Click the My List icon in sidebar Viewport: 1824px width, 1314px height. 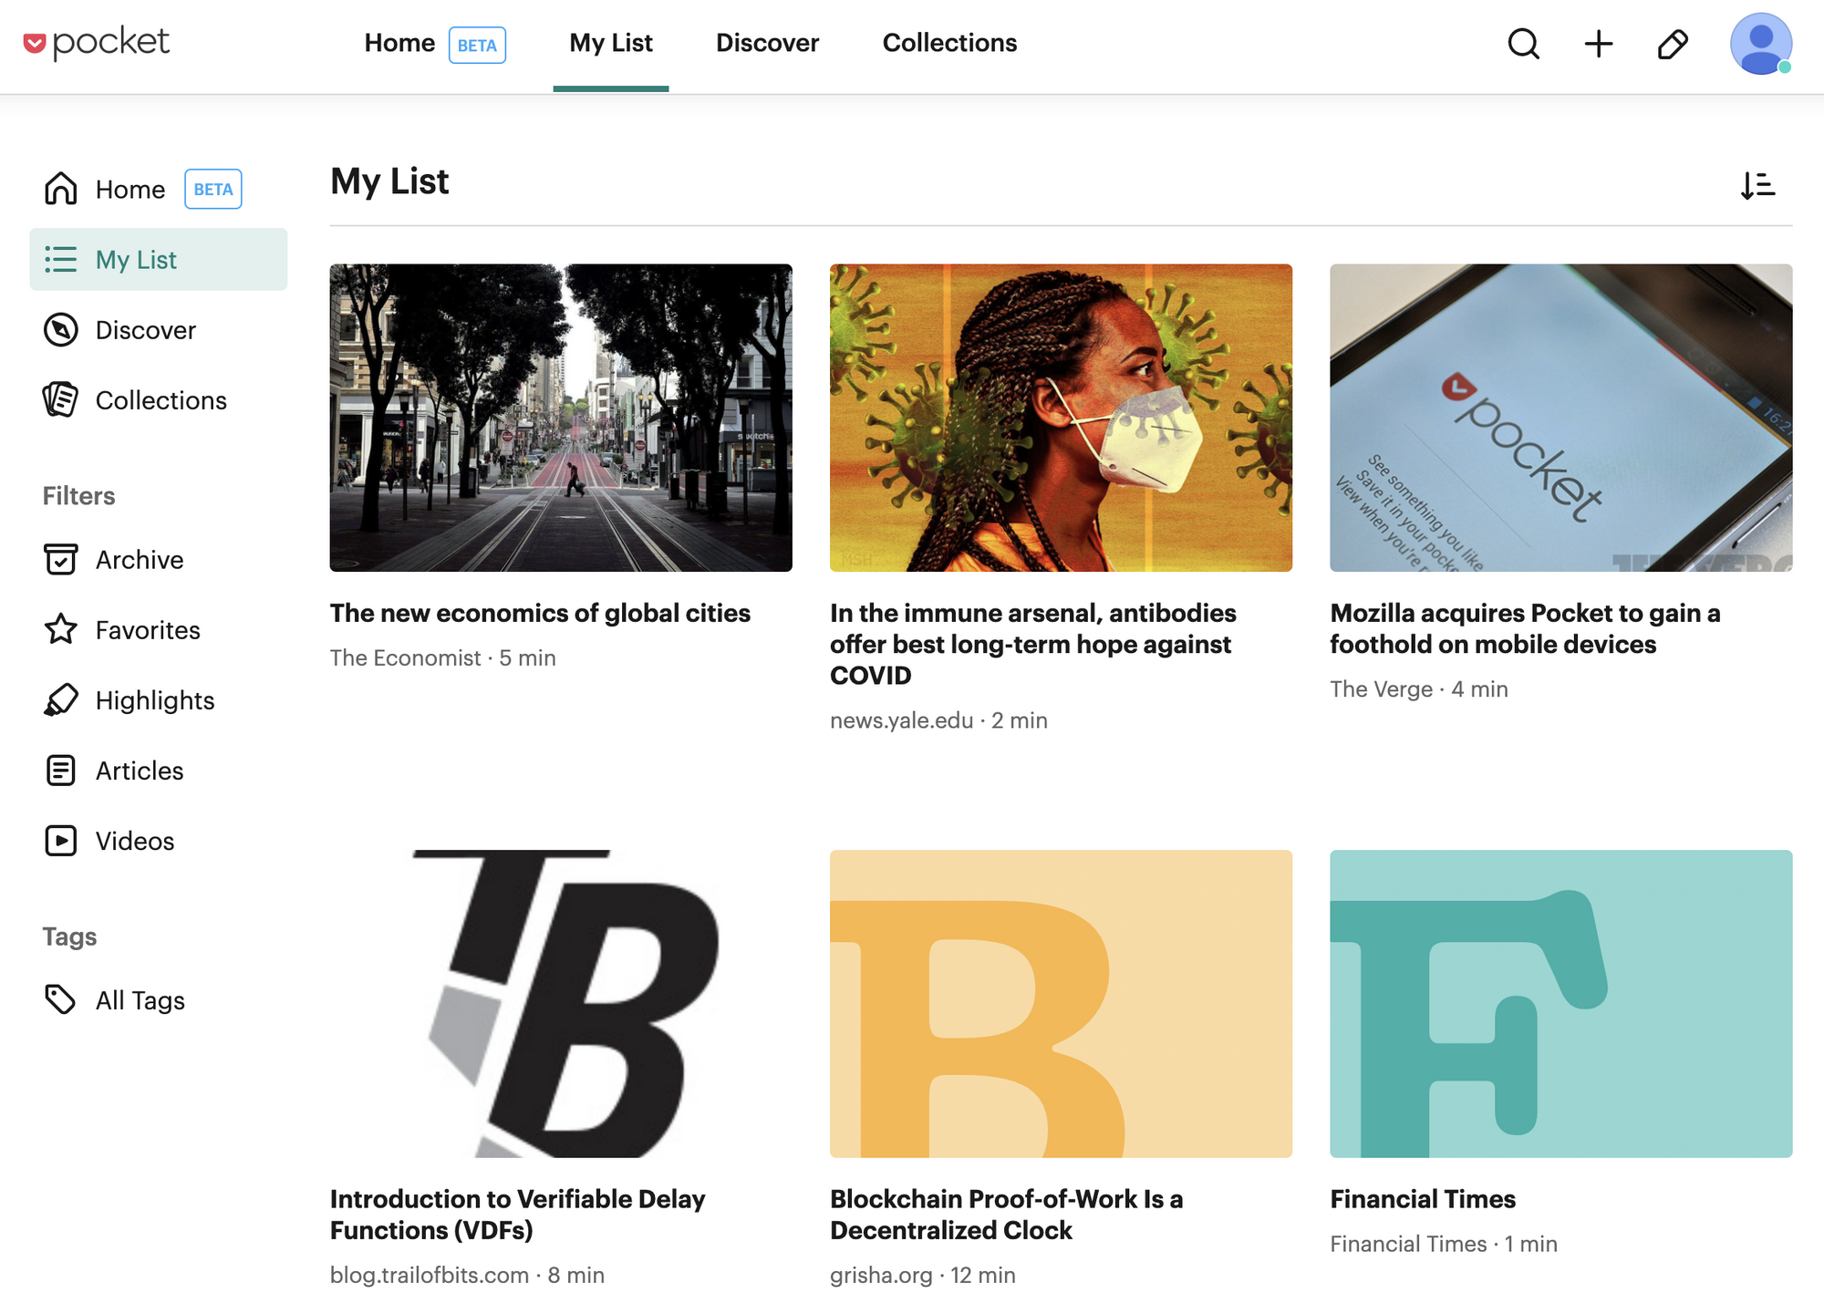point(61,259)
